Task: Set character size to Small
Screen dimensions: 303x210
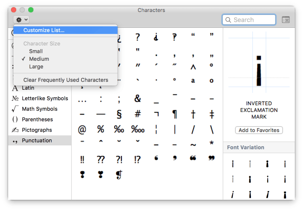Action: 36,51
